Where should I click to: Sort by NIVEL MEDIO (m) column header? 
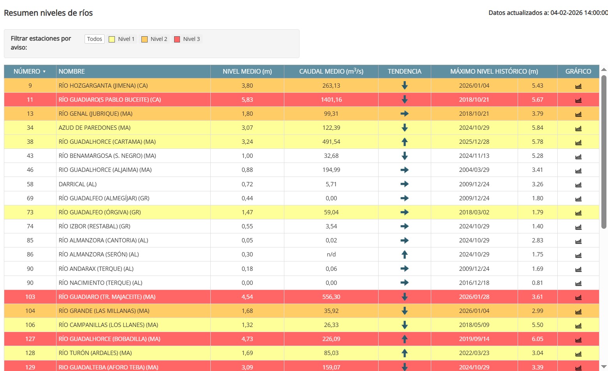247,72
